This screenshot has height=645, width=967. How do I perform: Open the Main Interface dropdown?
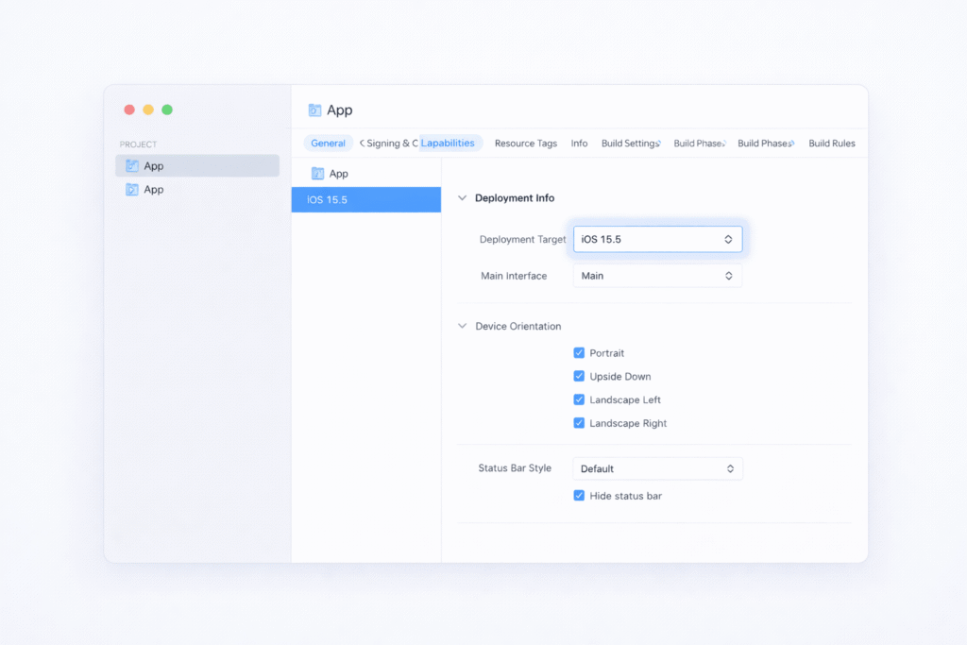coord(657,275)
